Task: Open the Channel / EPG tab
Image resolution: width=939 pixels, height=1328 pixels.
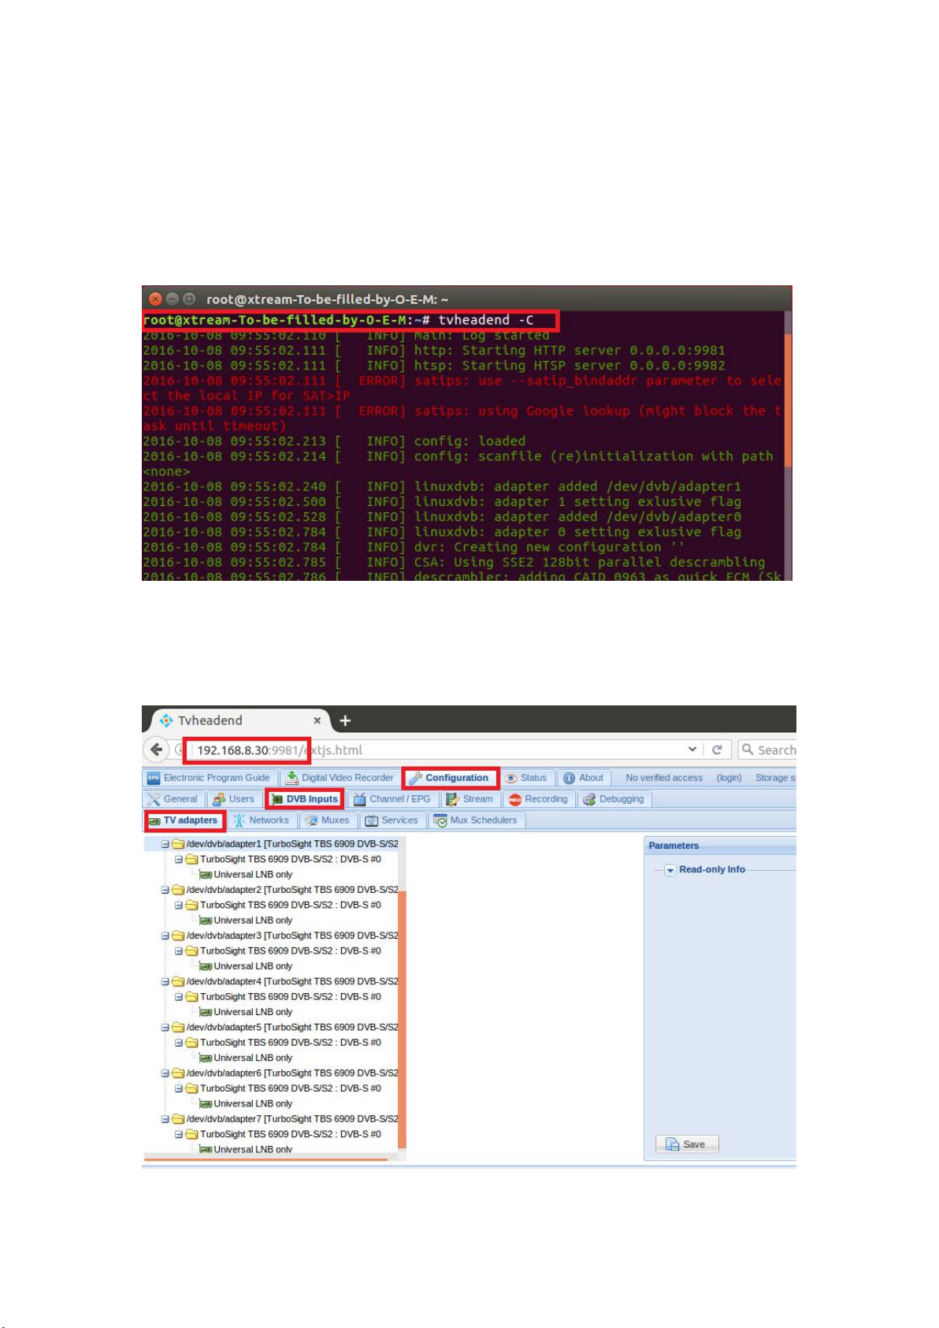Action: click(x=392, y=799)
